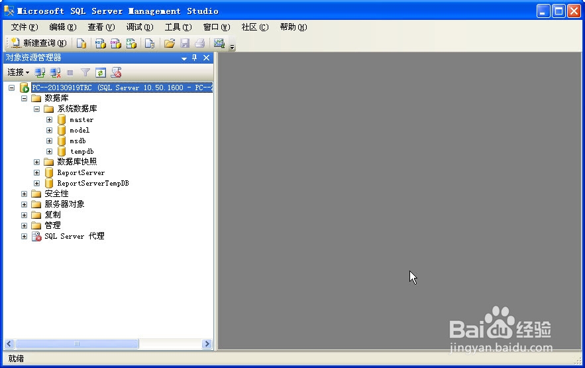The height and width of the screenshot is (368, 585).
Task: Click the Filter funnel icon
Action: point(85,72)
